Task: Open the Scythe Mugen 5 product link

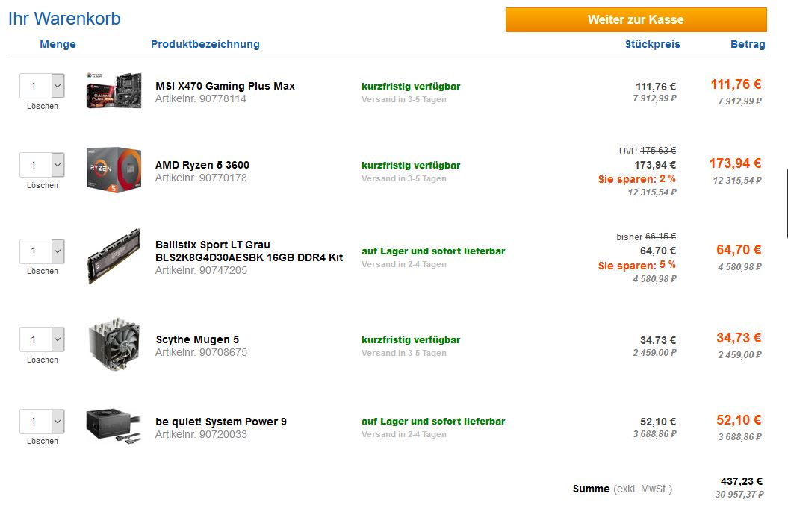Action: pyautogui.click(x=197, y=339)
